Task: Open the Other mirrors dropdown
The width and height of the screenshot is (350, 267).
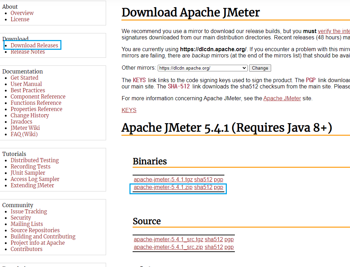Action: [202, 68]
